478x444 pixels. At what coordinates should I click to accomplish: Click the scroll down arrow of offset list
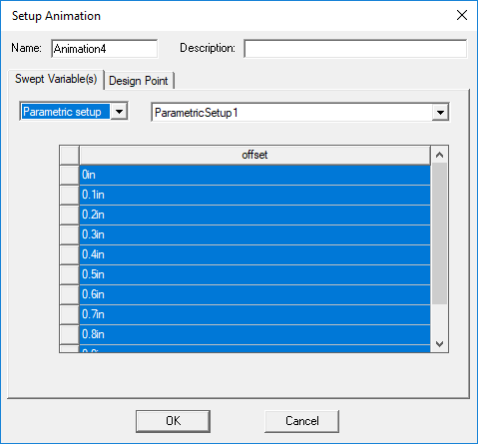pyautogui.click(x=439, y=344)
